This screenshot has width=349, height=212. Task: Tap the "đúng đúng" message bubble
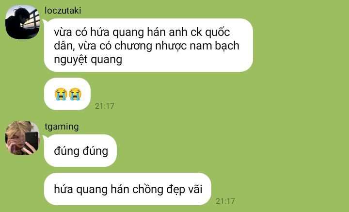tap(80, 151)
